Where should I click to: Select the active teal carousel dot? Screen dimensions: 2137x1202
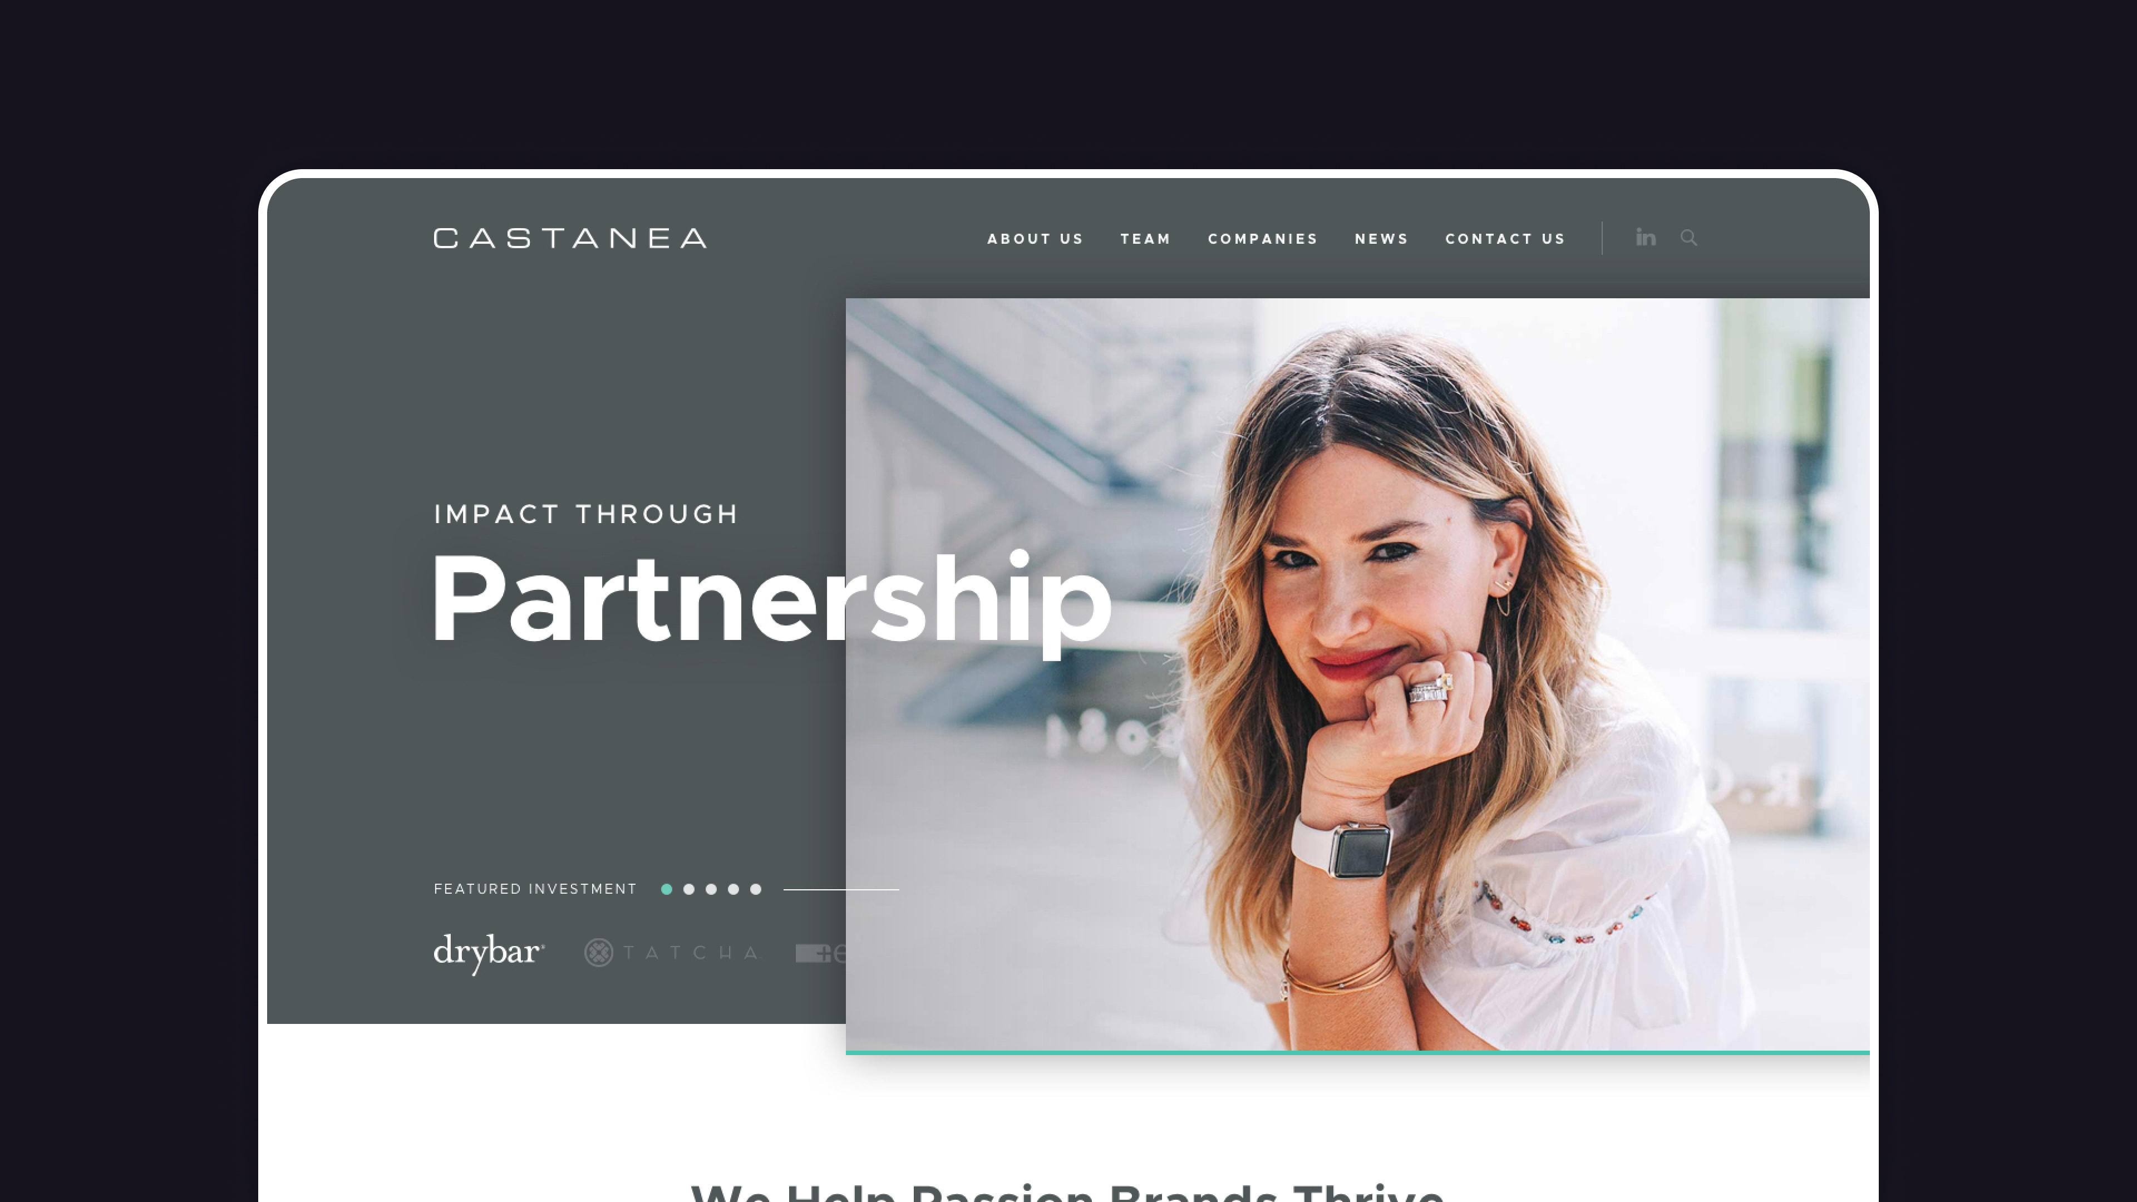(666, 889)
